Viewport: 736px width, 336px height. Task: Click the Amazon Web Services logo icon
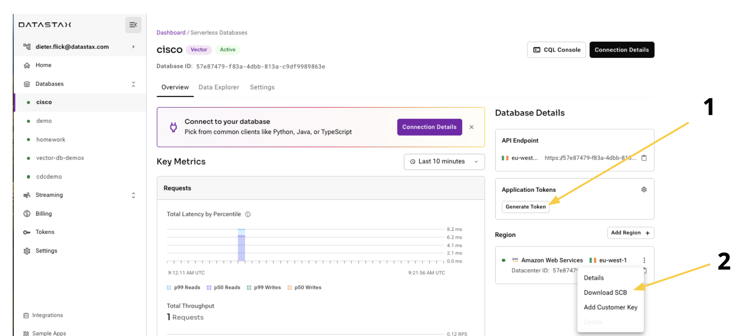tap(515, 260)
